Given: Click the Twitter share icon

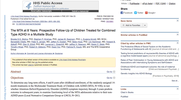Looking at the screenshot, I should click(135, 13).
